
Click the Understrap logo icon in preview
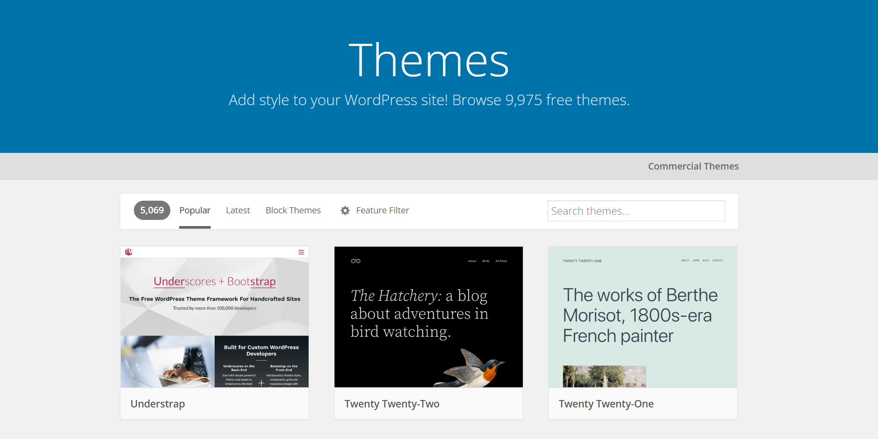[x=129, y=252]
